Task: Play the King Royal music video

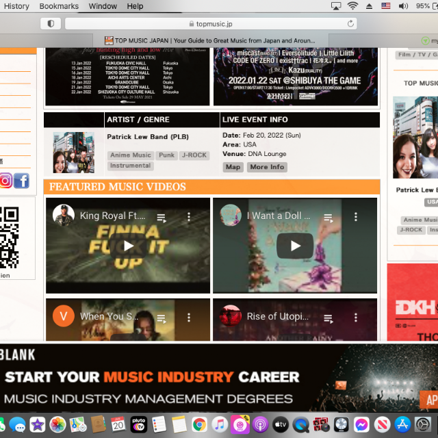Action: pos(128,246)
